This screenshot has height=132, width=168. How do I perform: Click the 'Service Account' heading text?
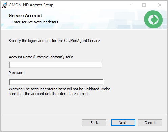[x=26, y=16]
